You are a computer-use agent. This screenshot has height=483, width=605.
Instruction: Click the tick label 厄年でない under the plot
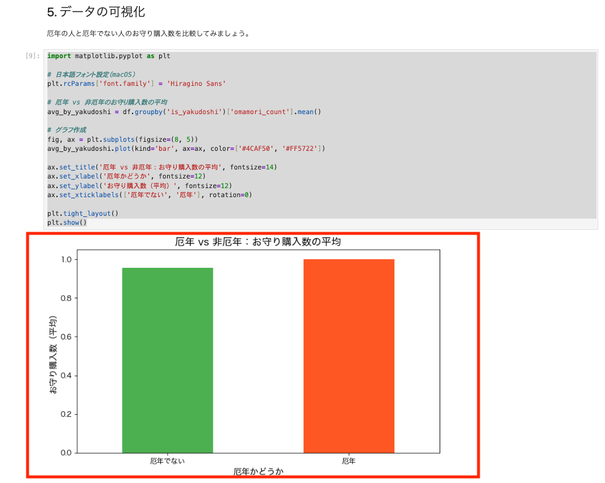[x=167, y=460]
